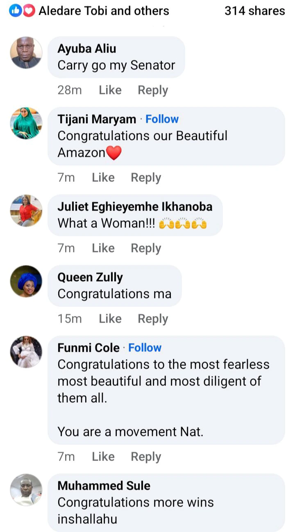295x532 pixels.
Task: Follow Tijani Maryam
Action: coord(162,119)
